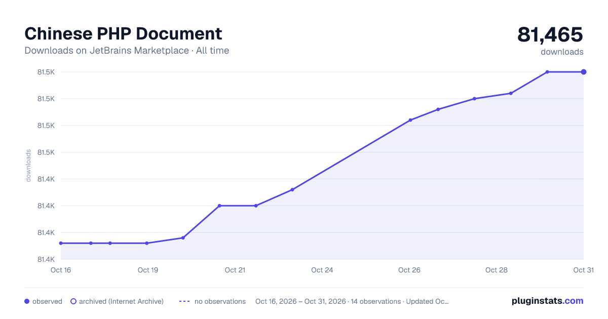Click the dashed no observations legend icon
608x319 pixels.
[184, 301]
